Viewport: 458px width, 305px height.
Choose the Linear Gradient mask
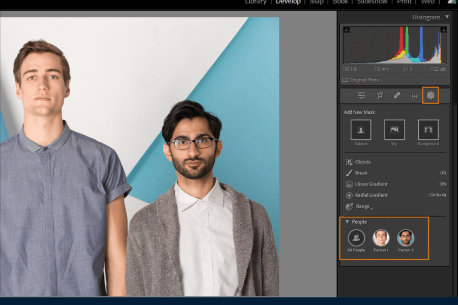370,184
